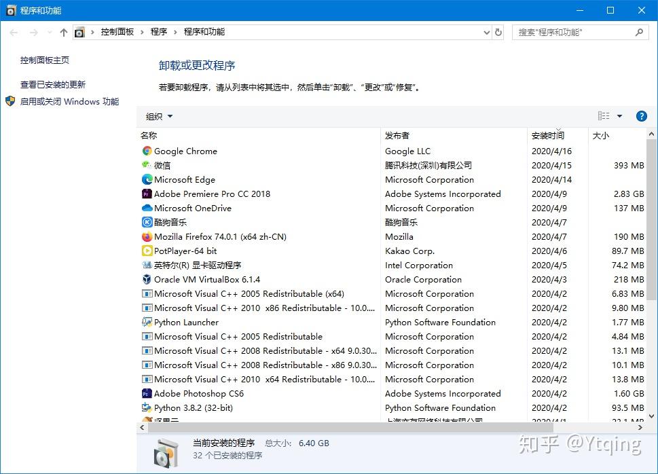
Task: Select the Oracle Corporation publisher cell
Action: [423, 280]
